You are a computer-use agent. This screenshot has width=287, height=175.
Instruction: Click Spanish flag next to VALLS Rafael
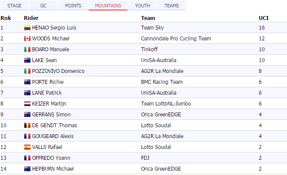click(x=27, y=147)
